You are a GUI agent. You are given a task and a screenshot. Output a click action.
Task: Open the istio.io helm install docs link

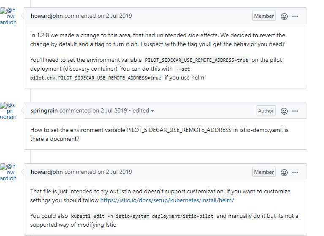[167, 200]
